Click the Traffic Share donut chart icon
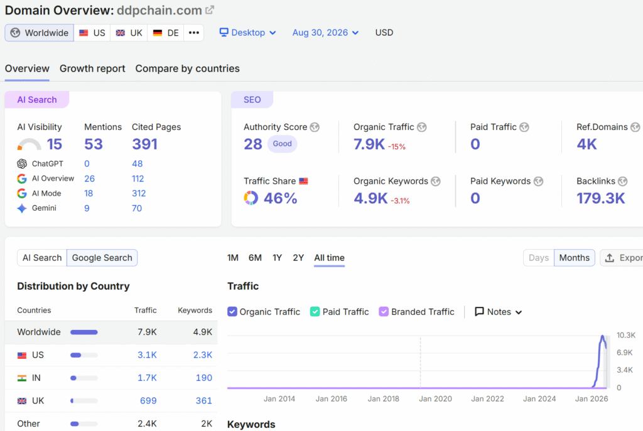 pos(251,198)
